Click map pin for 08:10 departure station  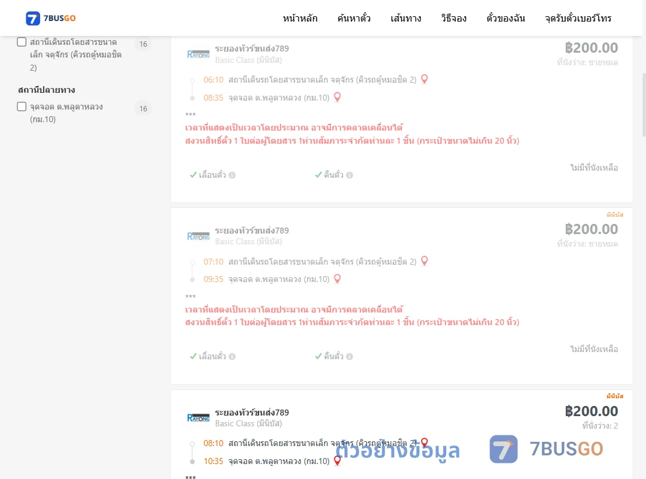pyautogui.click(x=424, y=442)
